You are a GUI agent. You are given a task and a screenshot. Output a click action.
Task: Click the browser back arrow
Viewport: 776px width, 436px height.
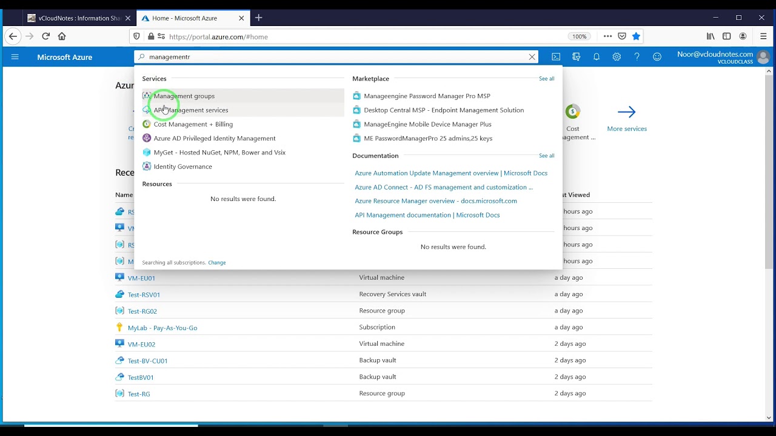click(13, 36)
